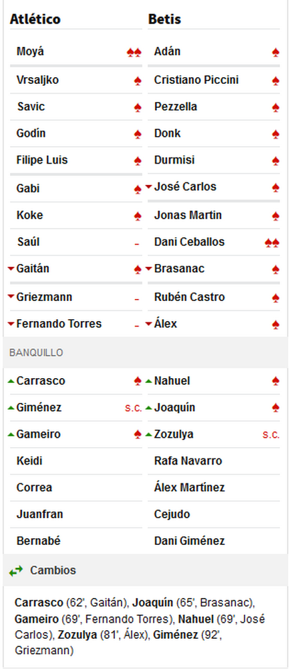The image size is (290, 669).
Task: Click the green arrow beside Joaquín
Action: (148, 408)
